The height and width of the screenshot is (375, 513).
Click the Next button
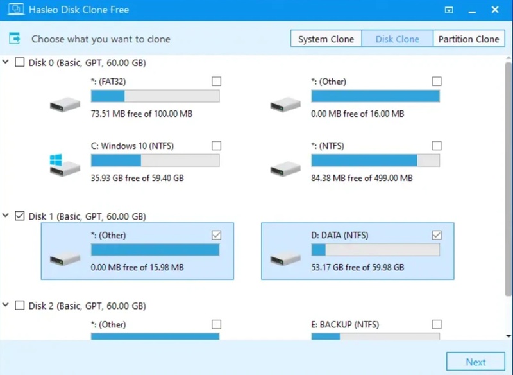point(476,361)
